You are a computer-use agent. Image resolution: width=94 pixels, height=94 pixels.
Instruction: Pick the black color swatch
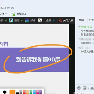point(17,93)
